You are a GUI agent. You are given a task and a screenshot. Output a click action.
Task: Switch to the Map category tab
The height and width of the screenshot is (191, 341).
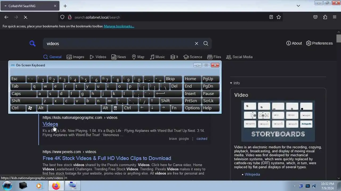click(x=138, y=57)
